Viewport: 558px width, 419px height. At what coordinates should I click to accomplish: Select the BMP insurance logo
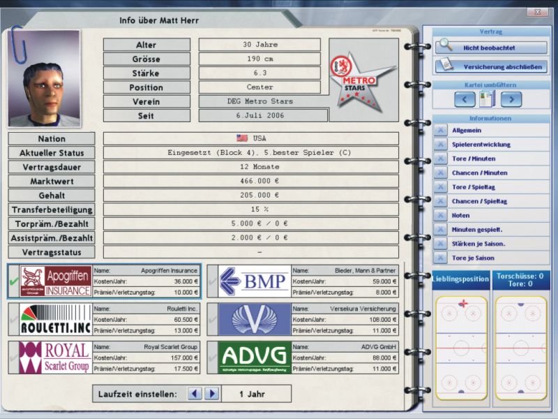(255, 281)
